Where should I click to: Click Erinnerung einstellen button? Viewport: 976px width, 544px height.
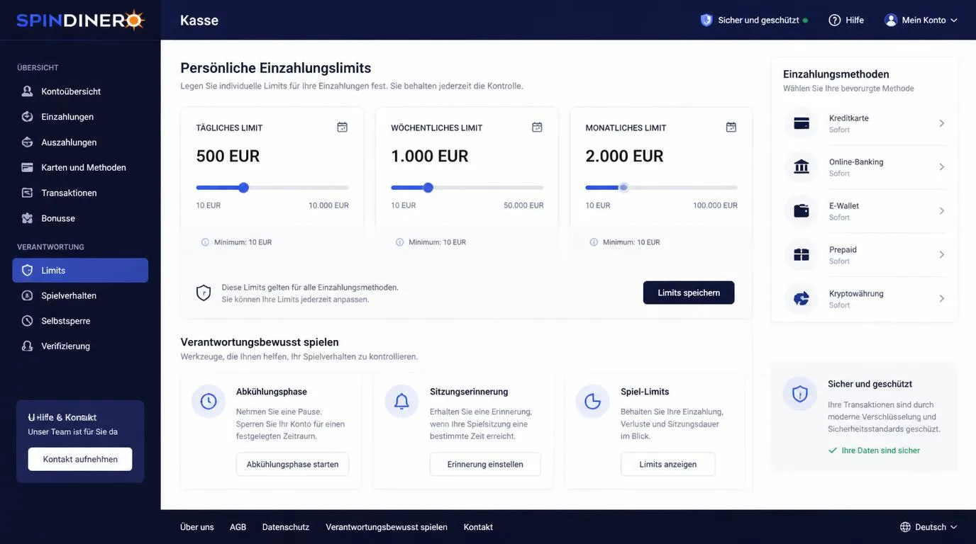[485, 465]
